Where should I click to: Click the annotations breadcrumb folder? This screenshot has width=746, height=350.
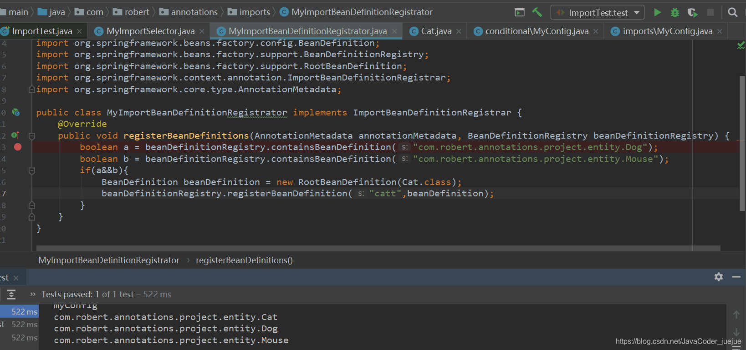(x=189, y=12)
